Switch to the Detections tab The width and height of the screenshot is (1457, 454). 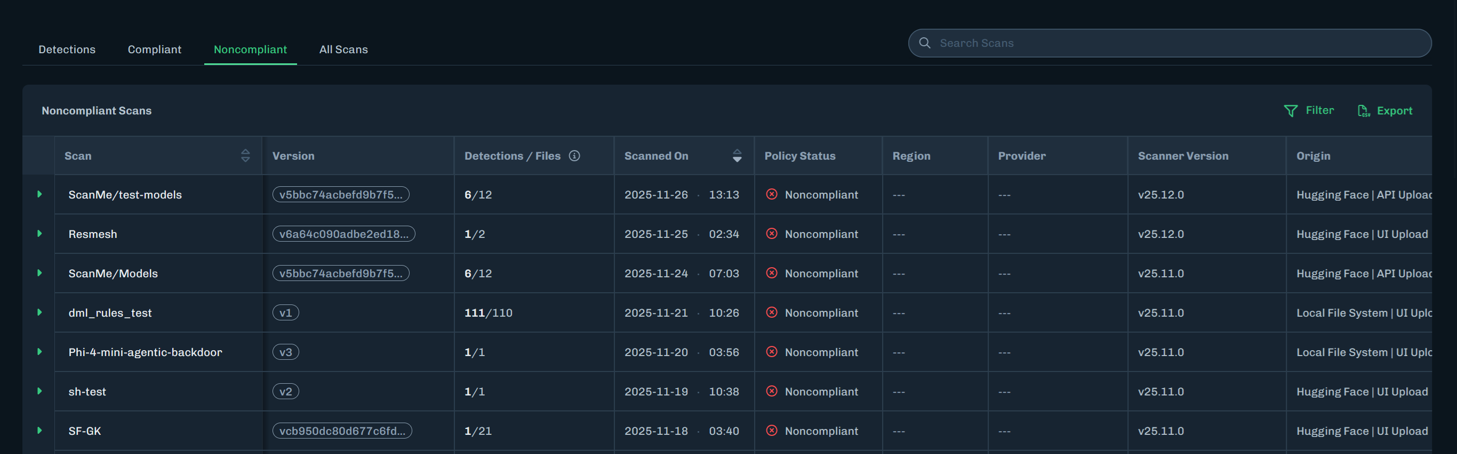coord(67,49)
